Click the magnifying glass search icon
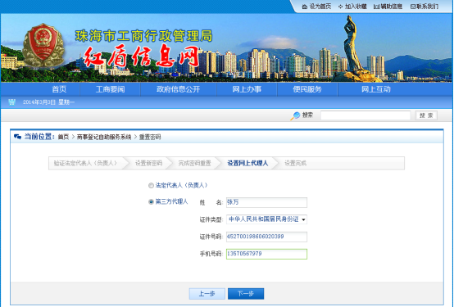The image size is (454, 307). (x=295, y=115)
